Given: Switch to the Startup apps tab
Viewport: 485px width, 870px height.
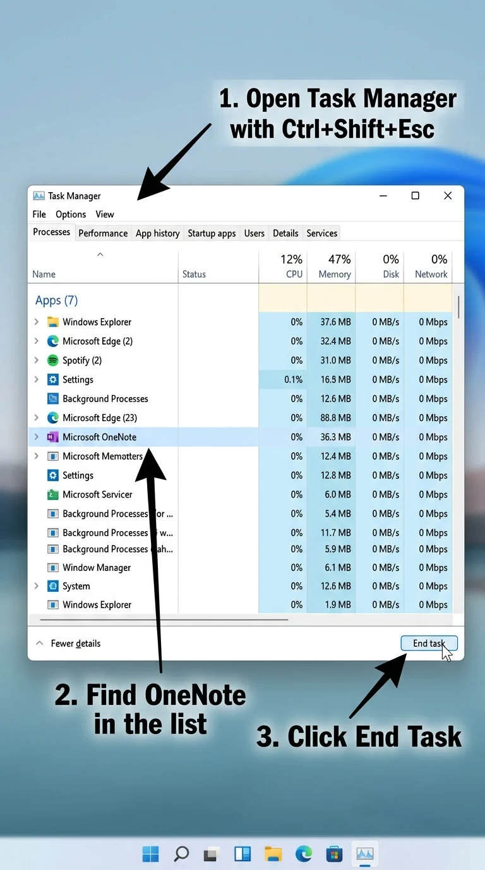Looking at the screenshot, I should (212, 233).
